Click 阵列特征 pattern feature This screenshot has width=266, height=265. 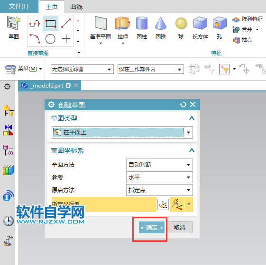(248, 19)
